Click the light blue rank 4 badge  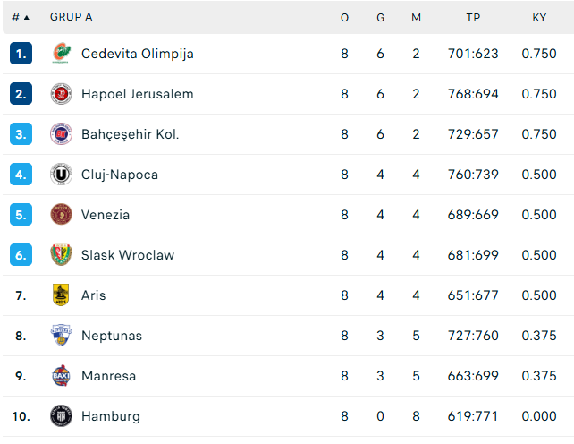tap(21, 175)
